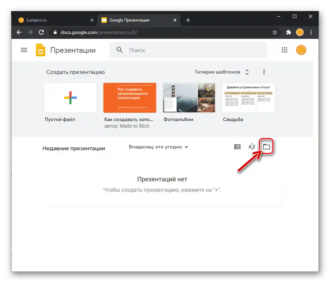Open the browser extensions puzzle icon
This screenshot has height=283, width=330.
pos(289,32)
